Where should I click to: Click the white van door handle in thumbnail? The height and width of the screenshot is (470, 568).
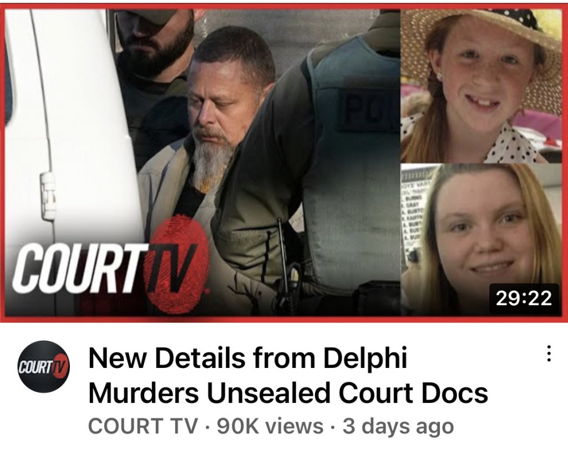[48, 196]
